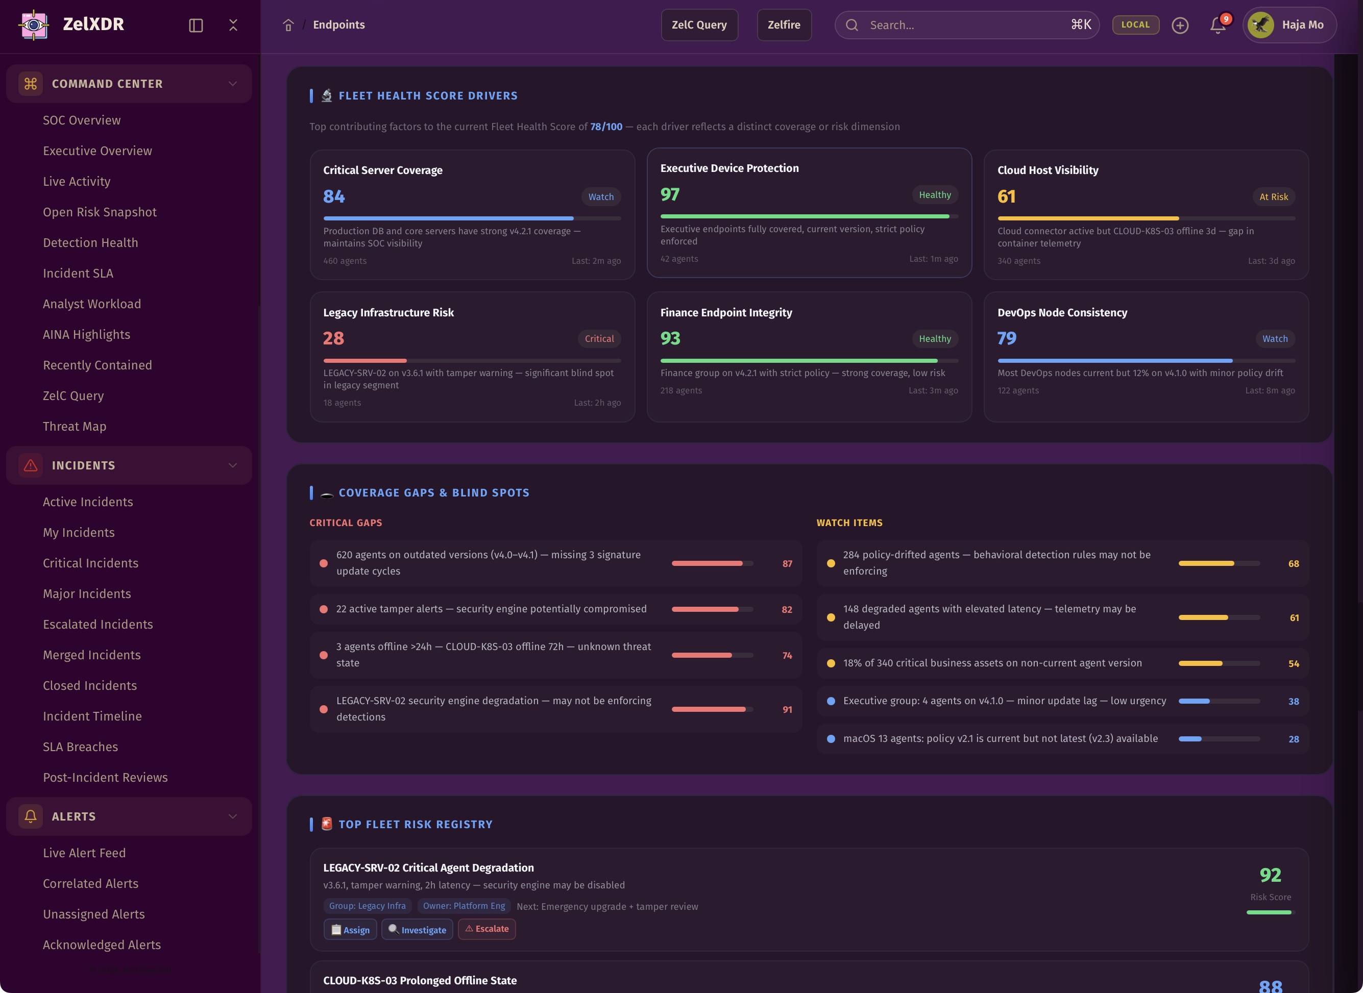Collapse the Alerts section chevron
The width and height of the screenshot is (1363, 993).
pyautogui.click(x=233, y=816)
